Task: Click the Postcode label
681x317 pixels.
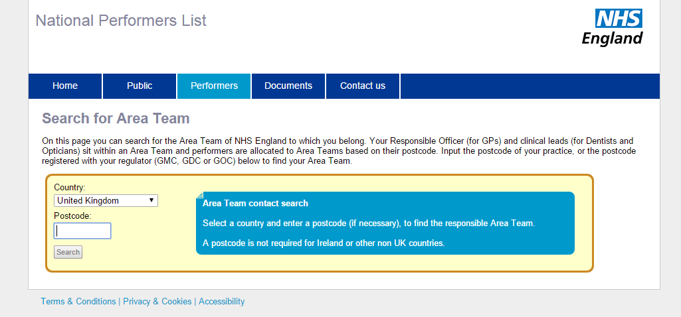Action: click(x=72, y=216)
